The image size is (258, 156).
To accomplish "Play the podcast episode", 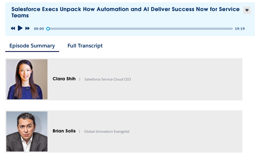I will [x=20, y=28].
